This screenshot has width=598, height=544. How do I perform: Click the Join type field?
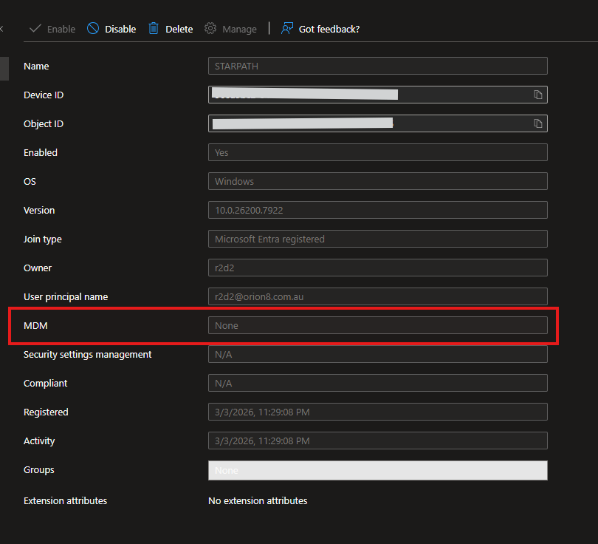point(377,239)
